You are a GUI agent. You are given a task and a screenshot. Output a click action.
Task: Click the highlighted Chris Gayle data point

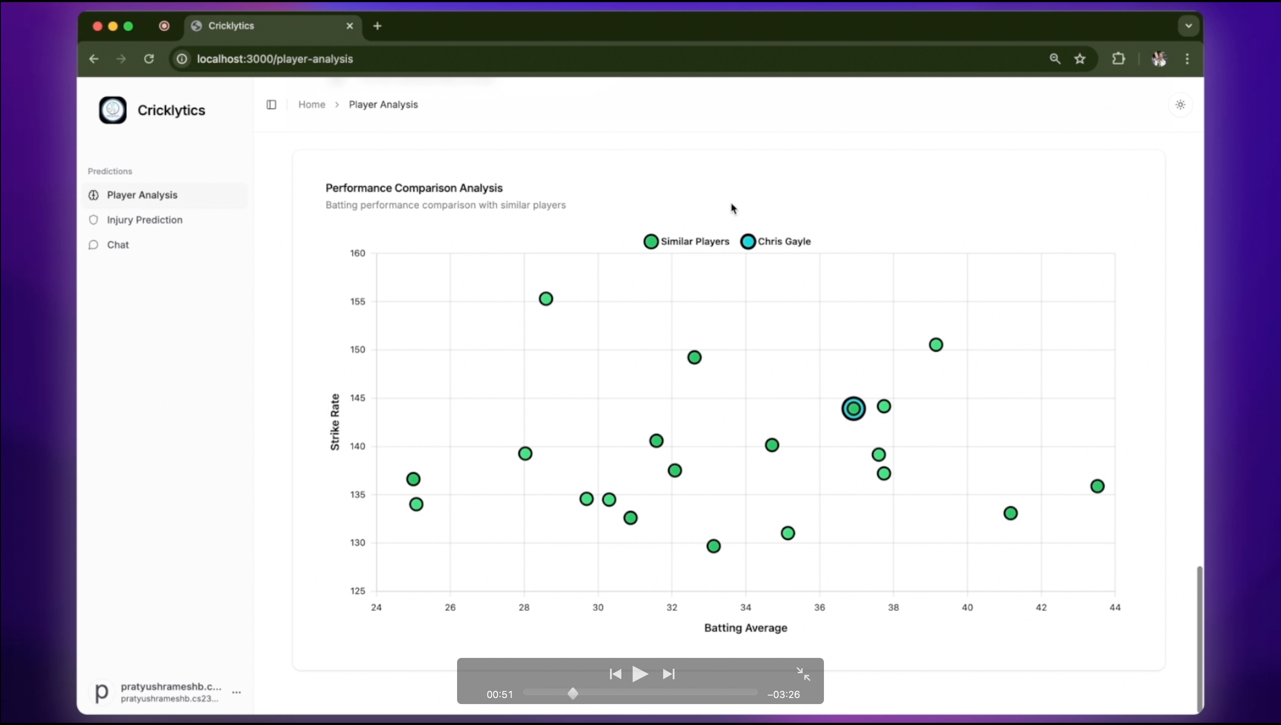tap(853, 409)
